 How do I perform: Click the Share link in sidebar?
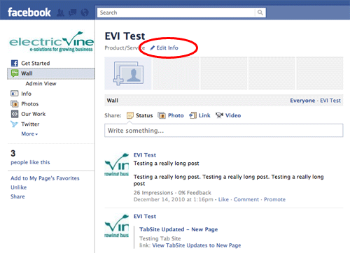point(17,196)
